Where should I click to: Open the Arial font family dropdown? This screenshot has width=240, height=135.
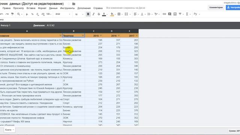click(x=63, y=14)
